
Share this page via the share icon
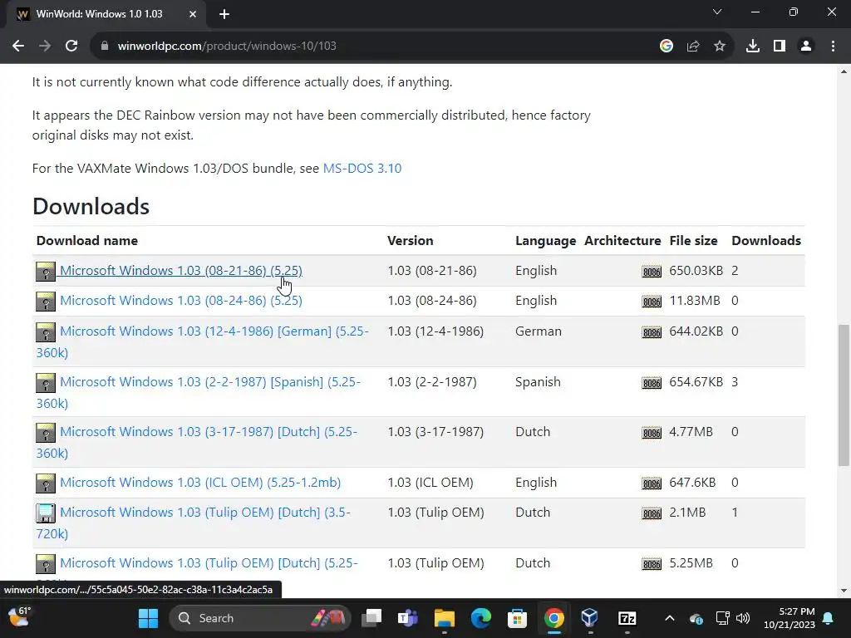point(692,47)
